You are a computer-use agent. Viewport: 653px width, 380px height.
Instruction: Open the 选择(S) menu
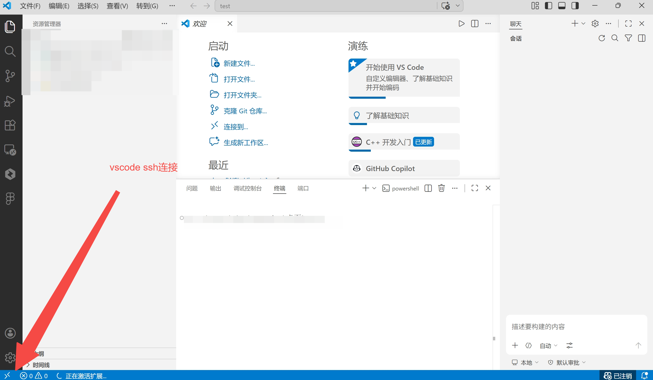pyautogui.click(x=88, y=6)
